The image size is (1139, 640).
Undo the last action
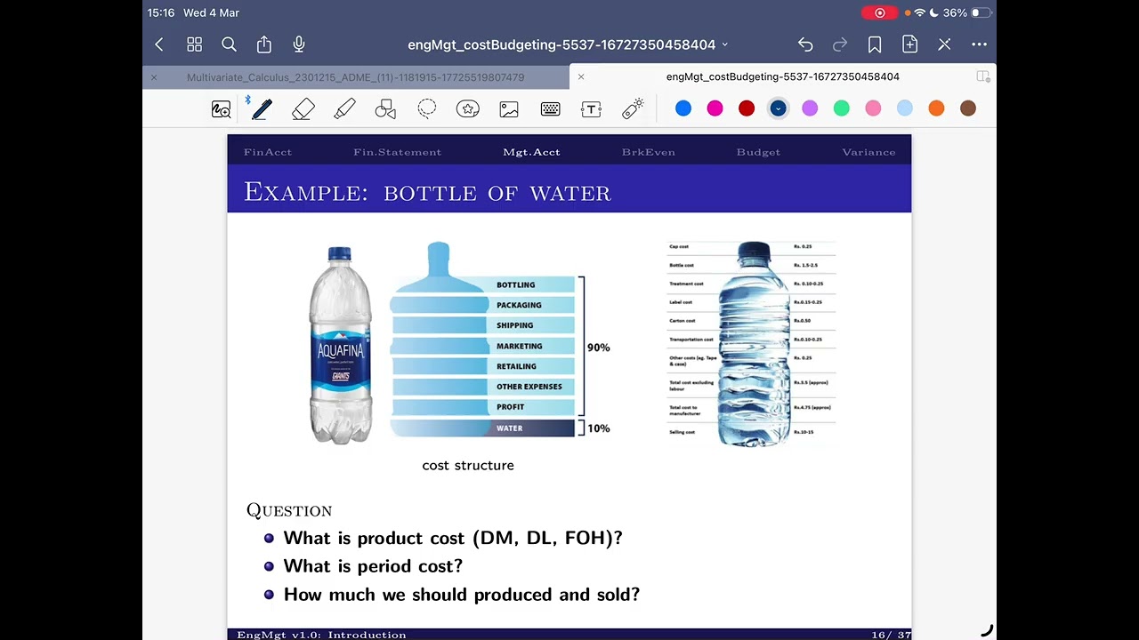[805, 44]
